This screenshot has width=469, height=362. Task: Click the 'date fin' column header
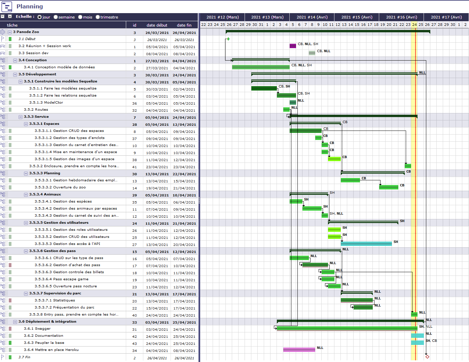pos(184,25)
